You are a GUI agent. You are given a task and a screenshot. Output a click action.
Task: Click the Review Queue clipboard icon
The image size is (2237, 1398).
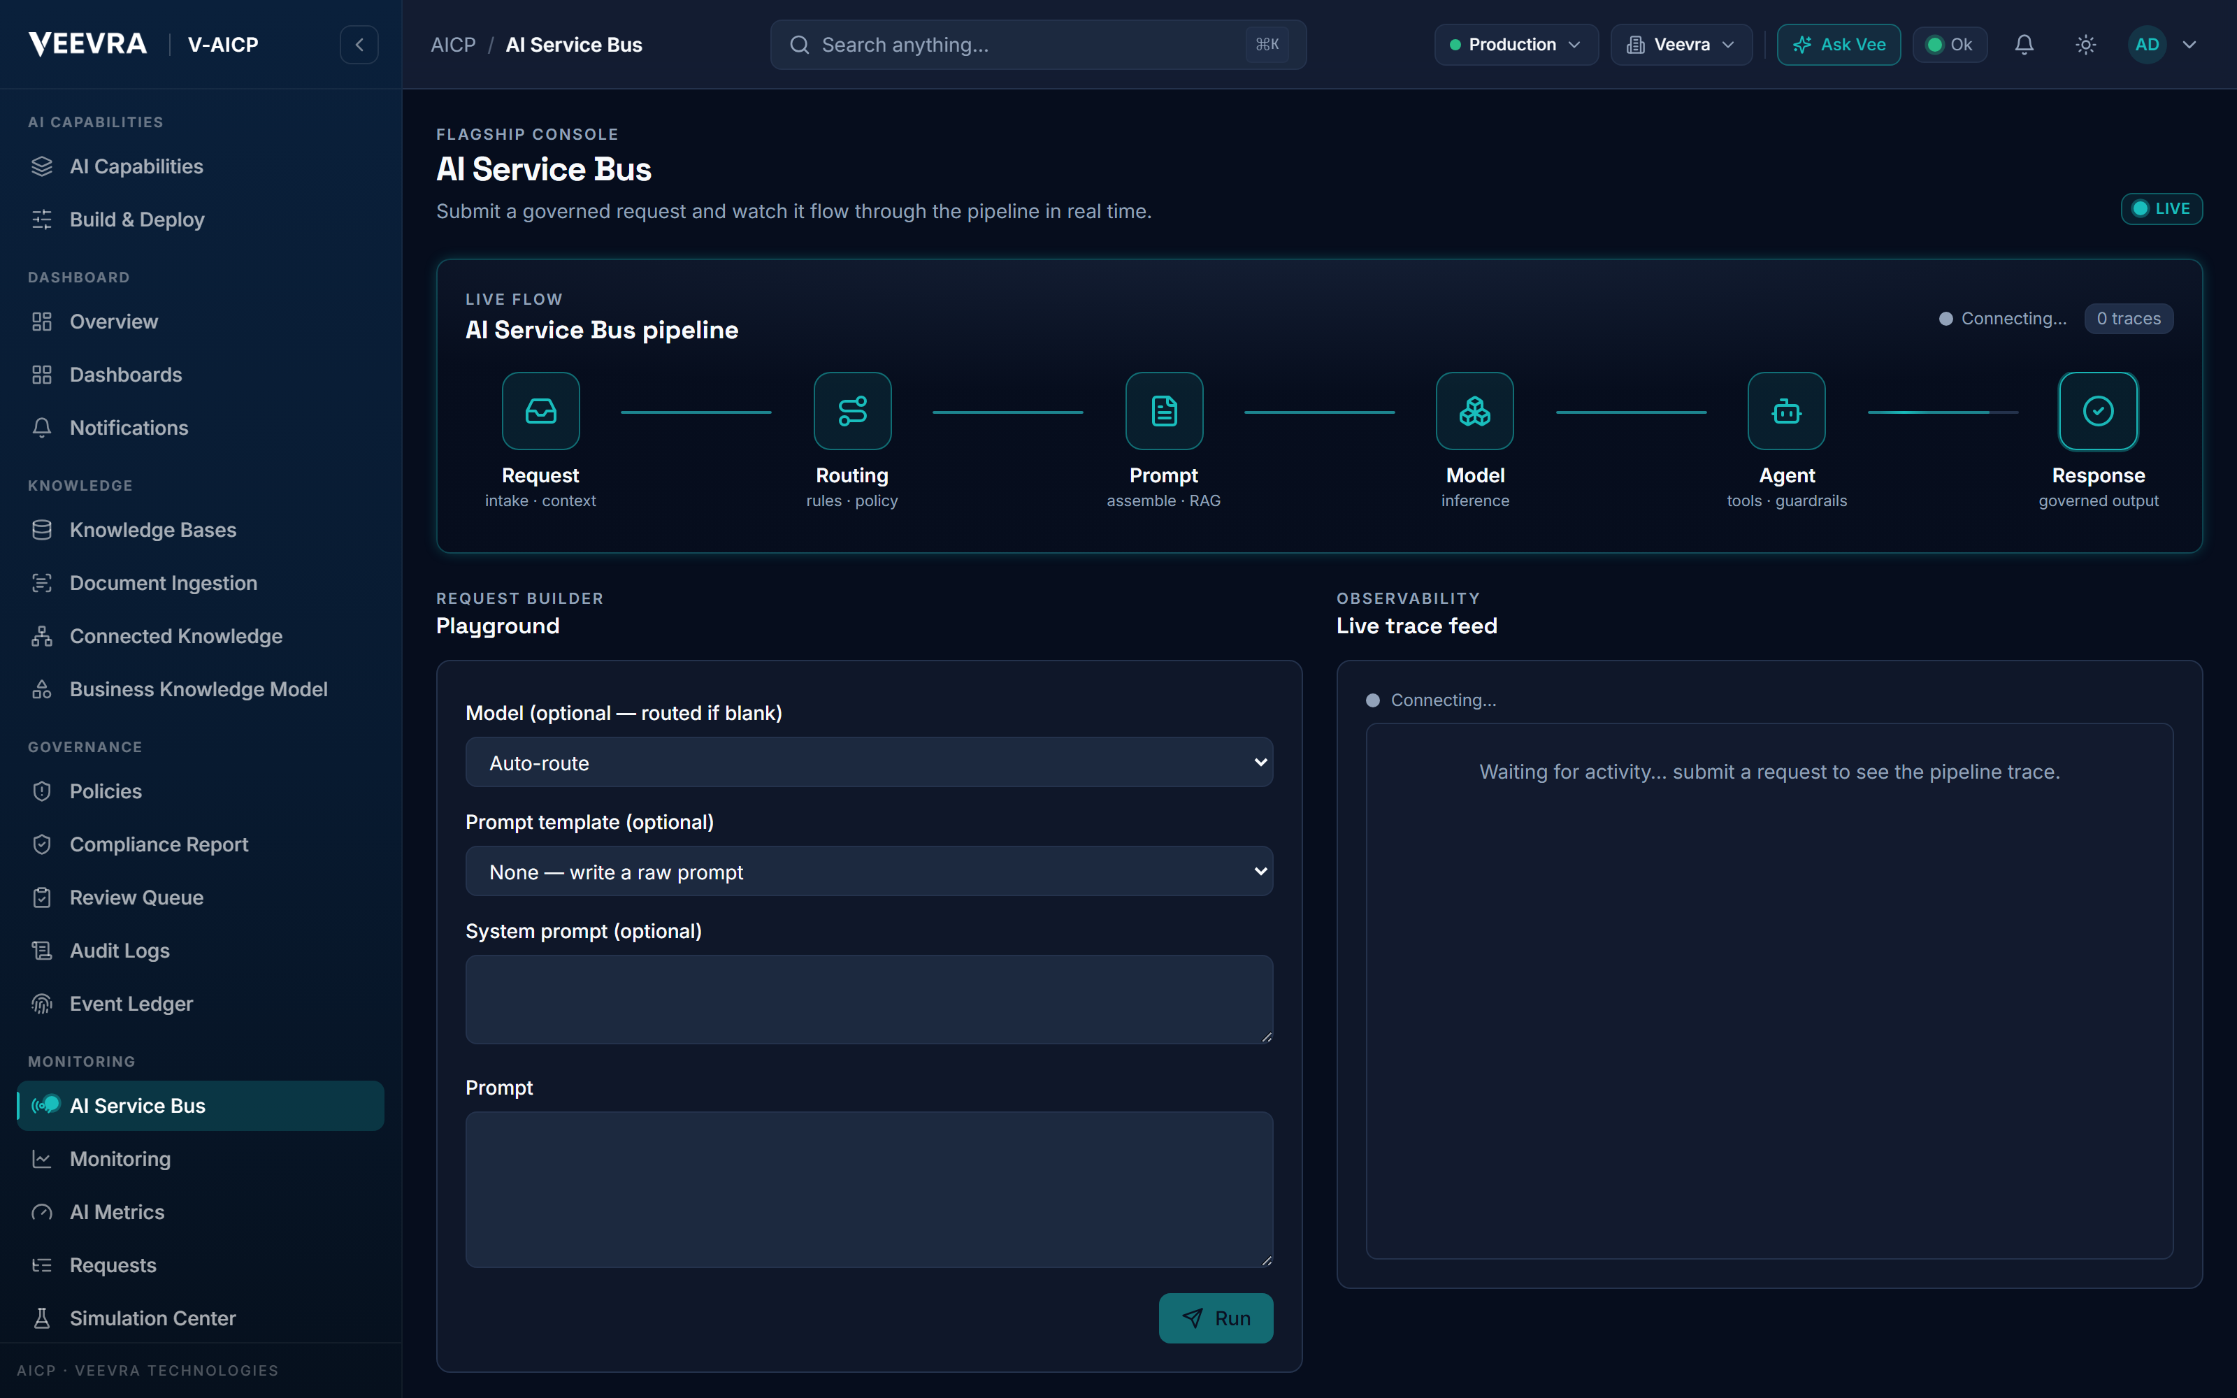point(42,897)
